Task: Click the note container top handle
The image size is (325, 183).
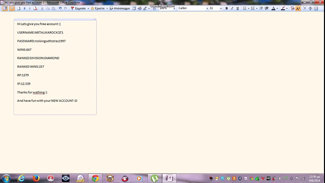Action: (55, 19)
